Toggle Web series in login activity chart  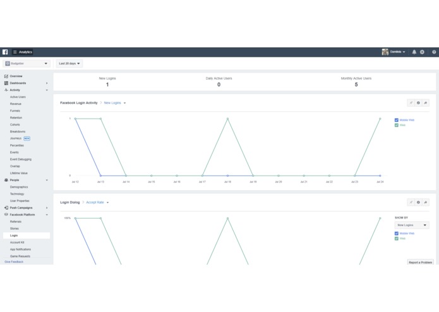coord(397,125)
